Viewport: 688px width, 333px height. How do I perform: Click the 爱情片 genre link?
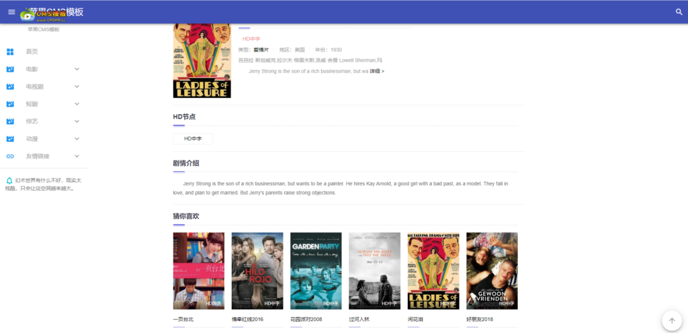point(261,50)
